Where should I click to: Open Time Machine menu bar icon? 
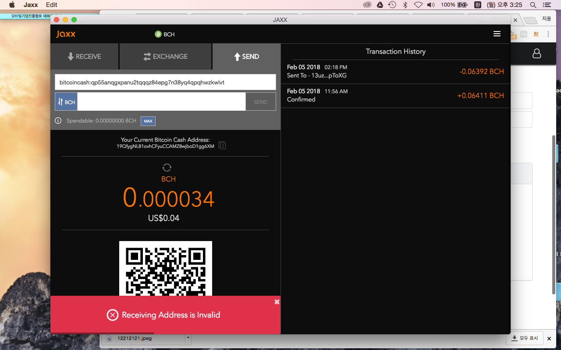coord(392,5)
